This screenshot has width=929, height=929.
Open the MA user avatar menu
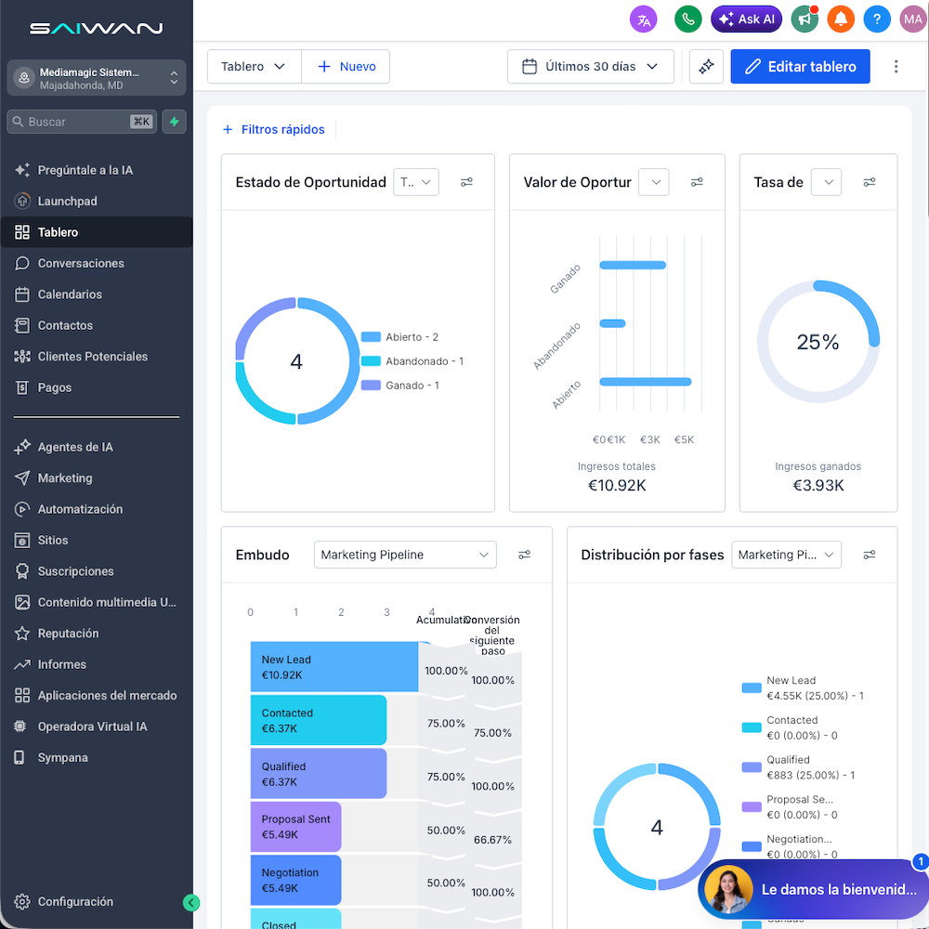913,20
